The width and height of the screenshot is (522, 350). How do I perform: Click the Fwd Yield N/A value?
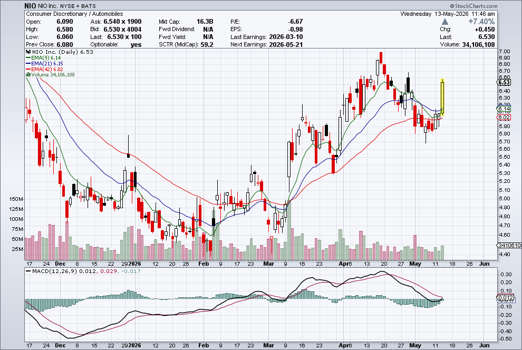coord(208,37)
